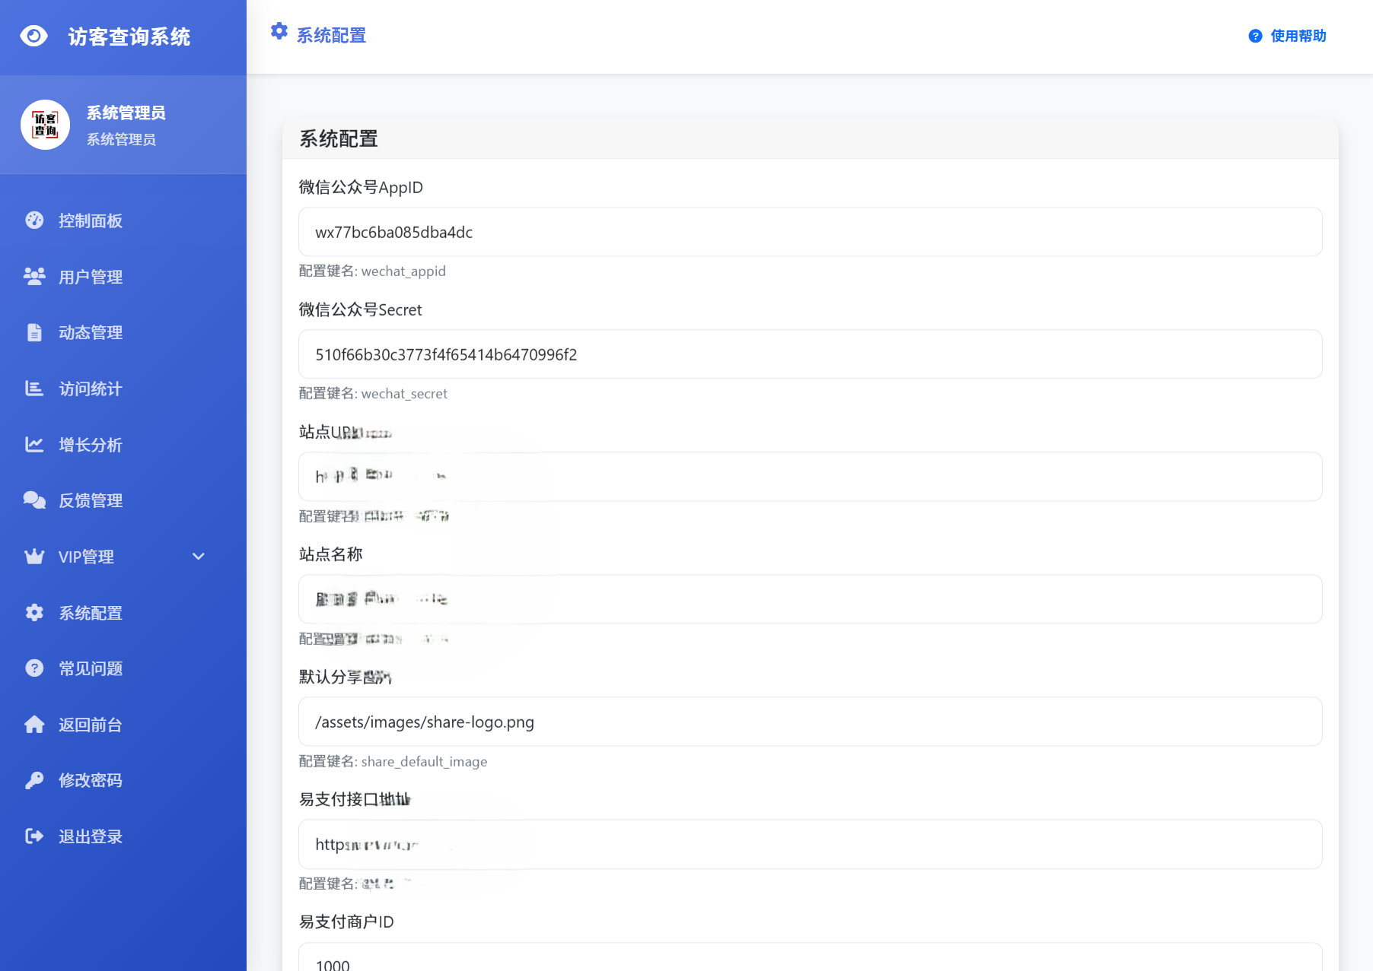Focus the 站点名称 input field

tap(810, 599)
